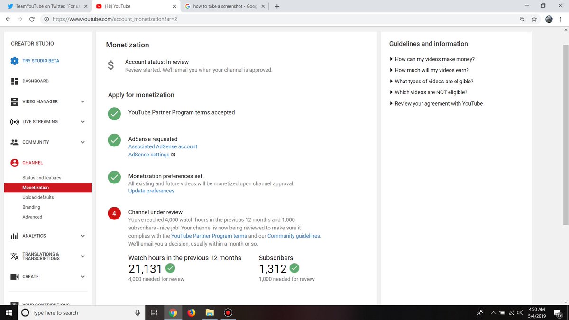Expand the Analytics section chevron

(83, 236)
